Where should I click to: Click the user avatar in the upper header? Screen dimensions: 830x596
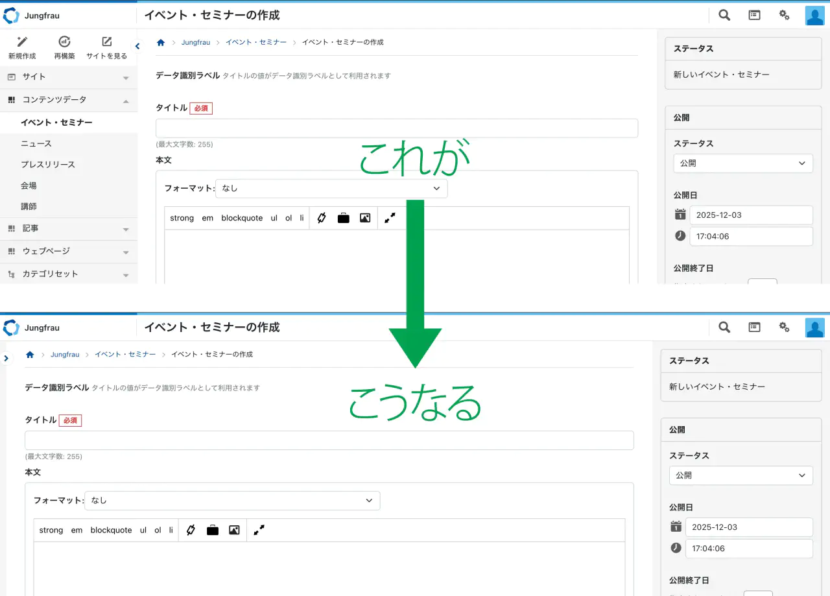pos(814,16)
